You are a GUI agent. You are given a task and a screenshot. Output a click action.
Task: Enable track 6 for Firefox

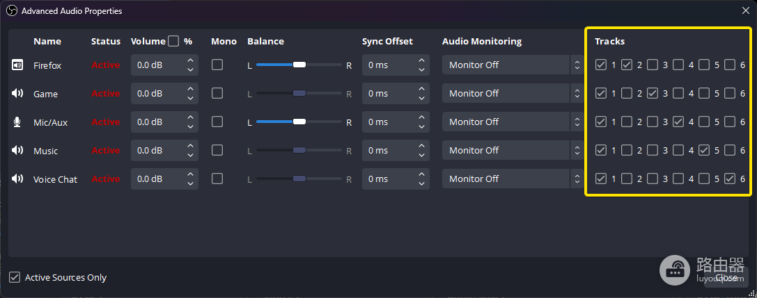[730, 65]
